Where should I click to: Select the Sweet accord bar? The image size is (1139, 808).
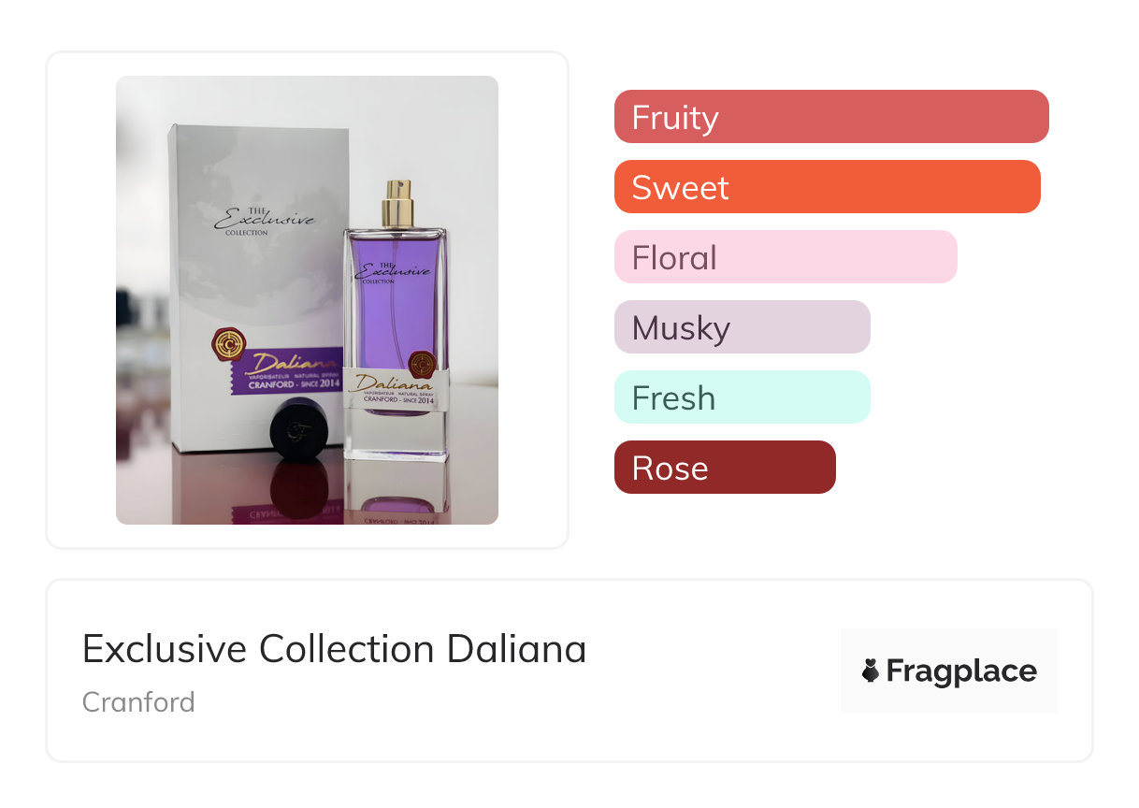[x=827, y=187]
